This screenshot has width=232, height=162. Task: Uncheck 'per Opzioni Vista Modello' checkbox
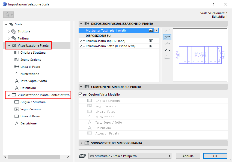coord(80,94)
